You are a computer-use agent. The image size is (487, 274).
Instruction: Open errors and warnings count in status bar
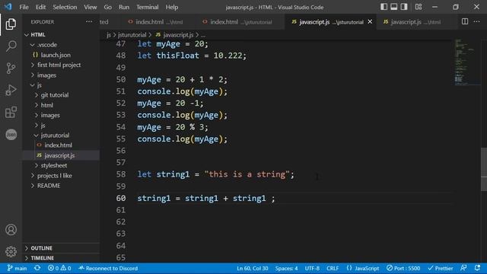(x=59, y=269)
